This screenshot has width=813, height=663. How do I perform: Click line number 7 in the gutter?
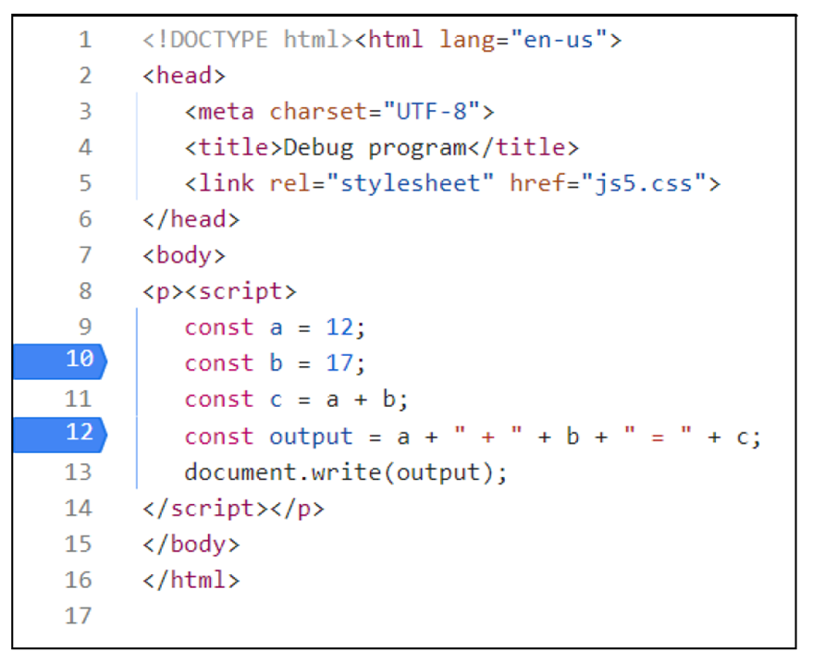[85, 255]
